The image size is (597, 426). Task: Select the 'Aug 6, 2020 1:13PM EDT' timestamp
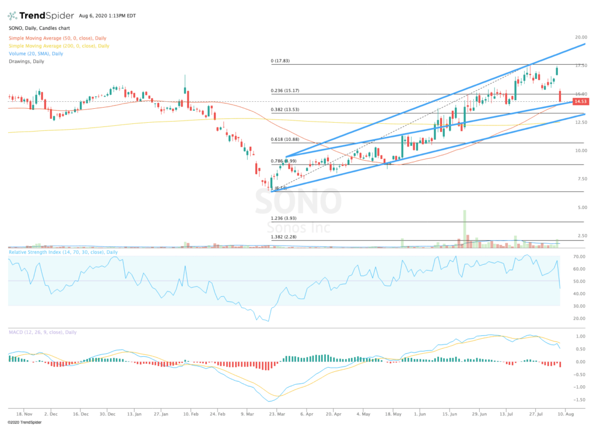[107, 16]
